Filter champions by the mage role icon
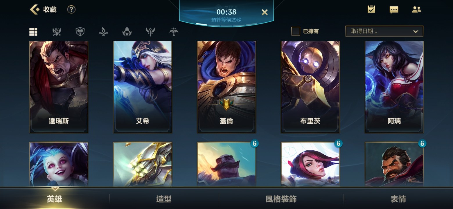The image size is (453, 209). click(104, 32)
